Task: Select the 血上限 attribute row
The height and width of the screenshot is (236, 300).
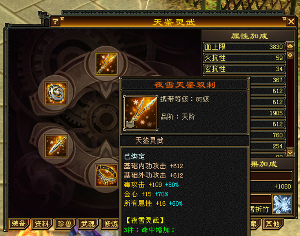Action: point(244,47)
